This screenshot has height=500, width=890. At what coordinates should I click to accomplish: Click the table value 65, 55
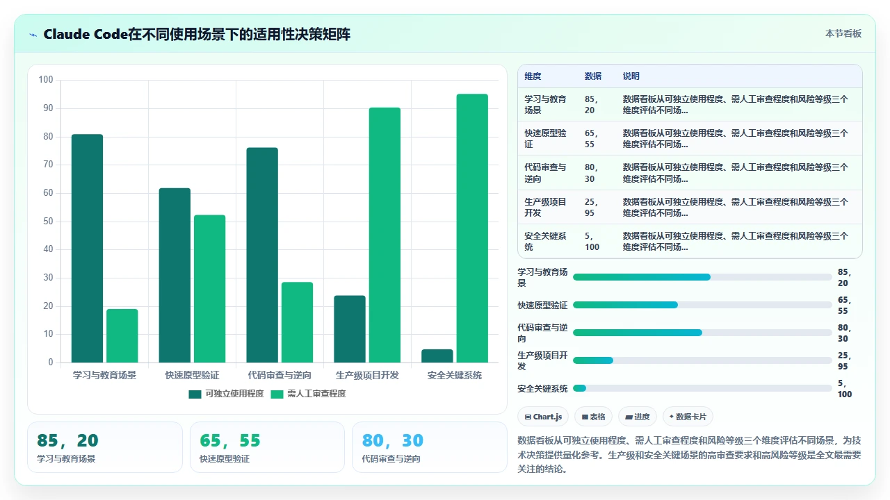(592, 138)
